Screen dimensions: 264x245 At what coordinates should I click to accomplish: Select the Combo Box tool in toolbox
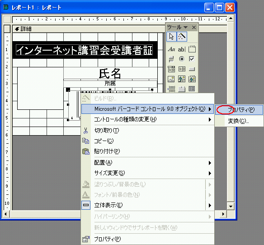point(171,69)
